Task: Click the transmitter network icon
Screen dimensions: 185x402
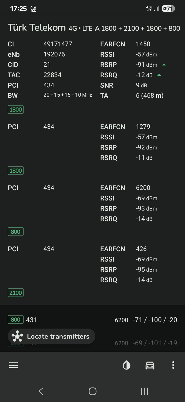Action: click(x=17, y=336)
